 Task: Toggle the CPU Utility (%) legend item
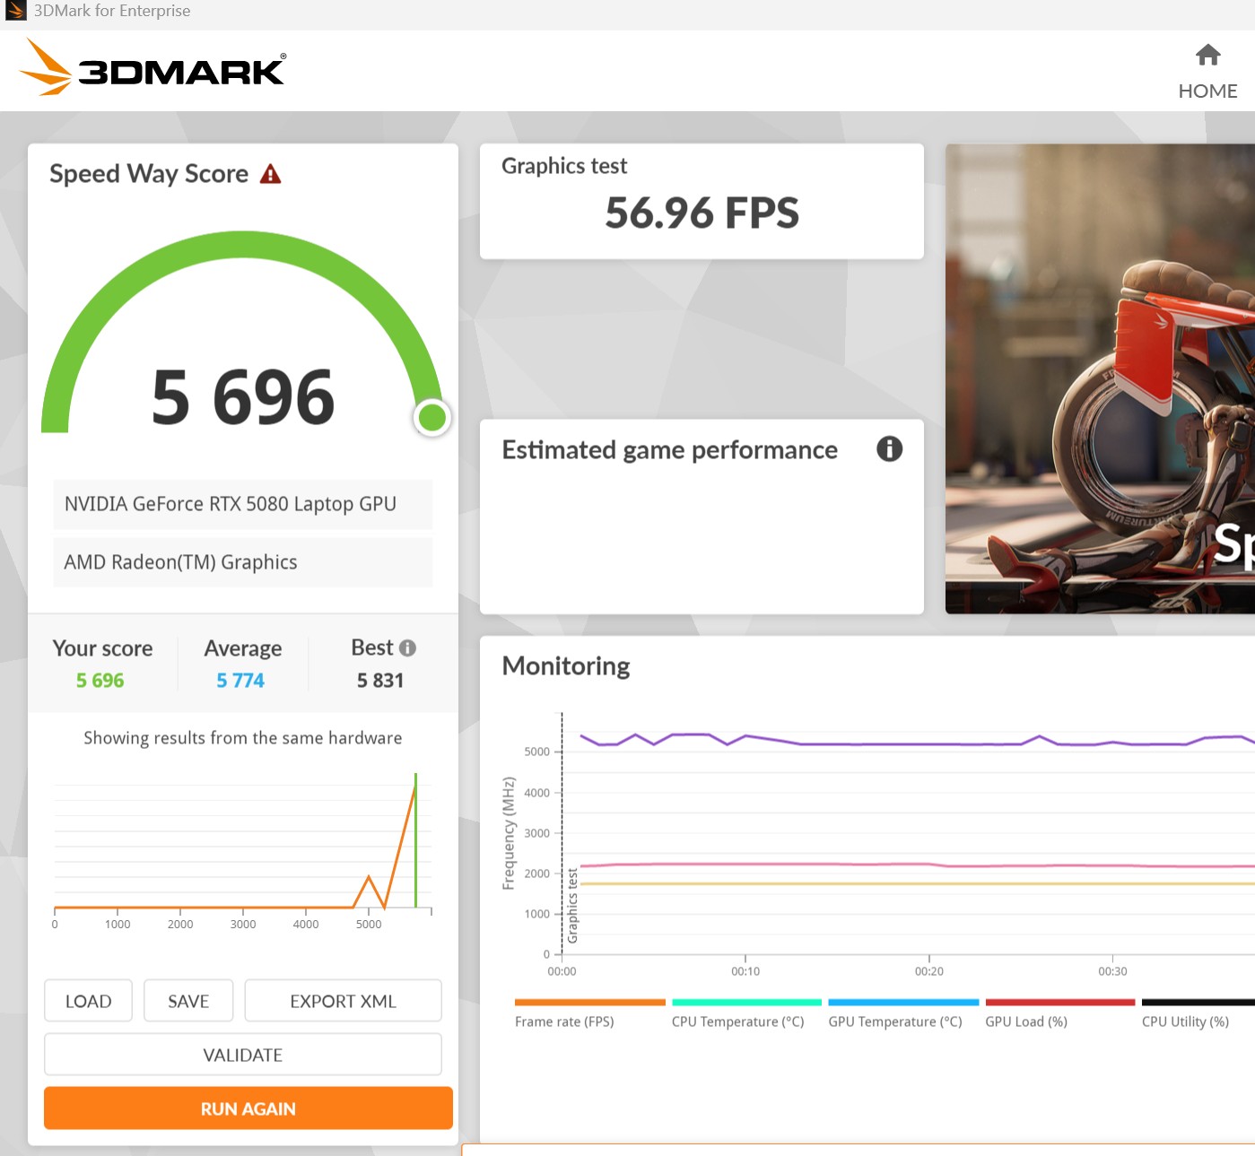(1184, 1021)
